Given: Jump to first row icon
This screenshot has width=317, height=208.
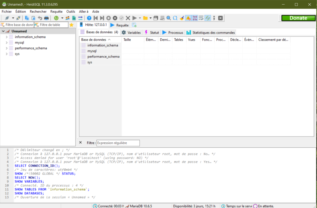Looking at the screenshot, I should tap(96, 18).
